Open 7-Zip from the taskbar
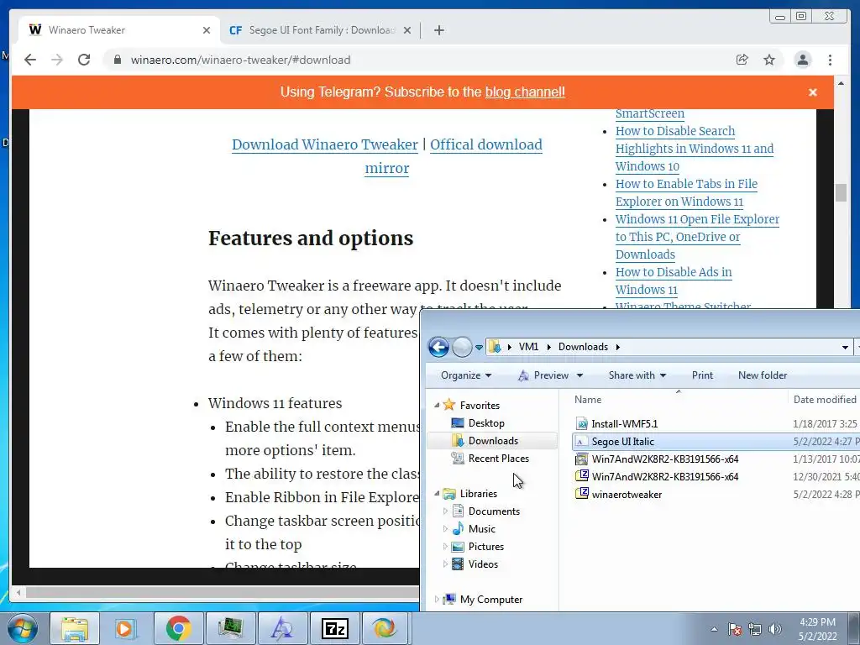This screenshot has width=860, height=645. click(334, 628)
